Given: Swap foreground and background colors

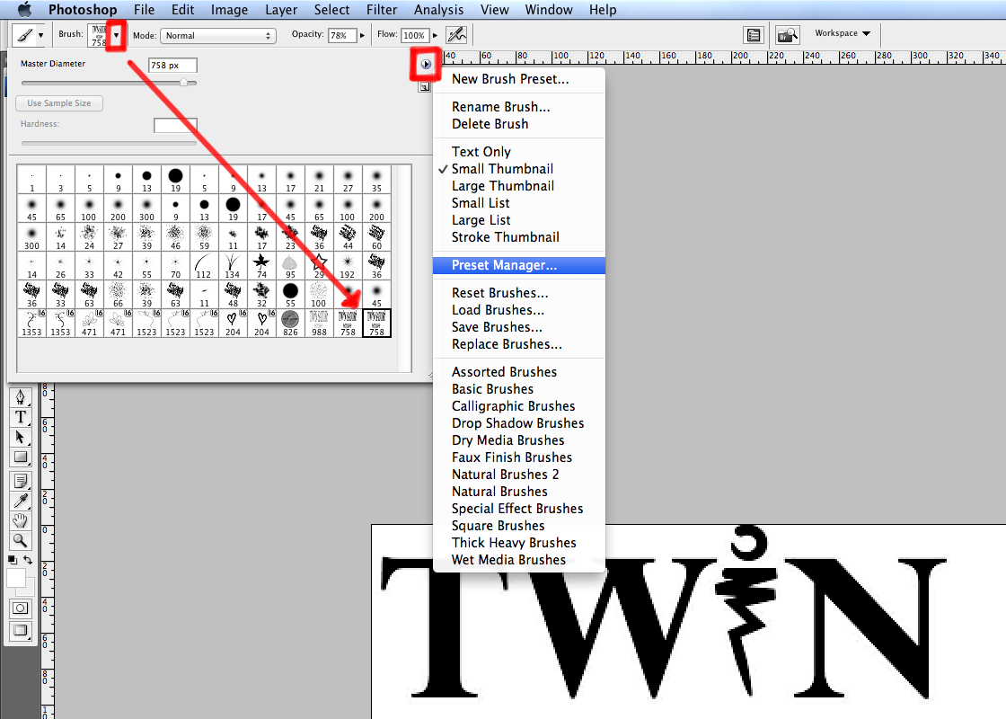Looking at the screenshot, I should point(28,560).
